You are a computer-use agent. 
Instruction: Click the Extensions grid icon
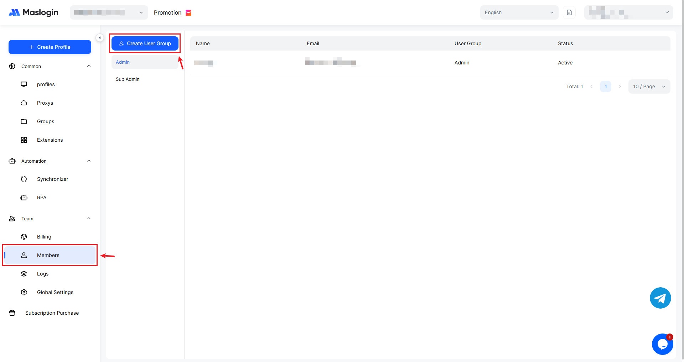[x=24, y=140]
